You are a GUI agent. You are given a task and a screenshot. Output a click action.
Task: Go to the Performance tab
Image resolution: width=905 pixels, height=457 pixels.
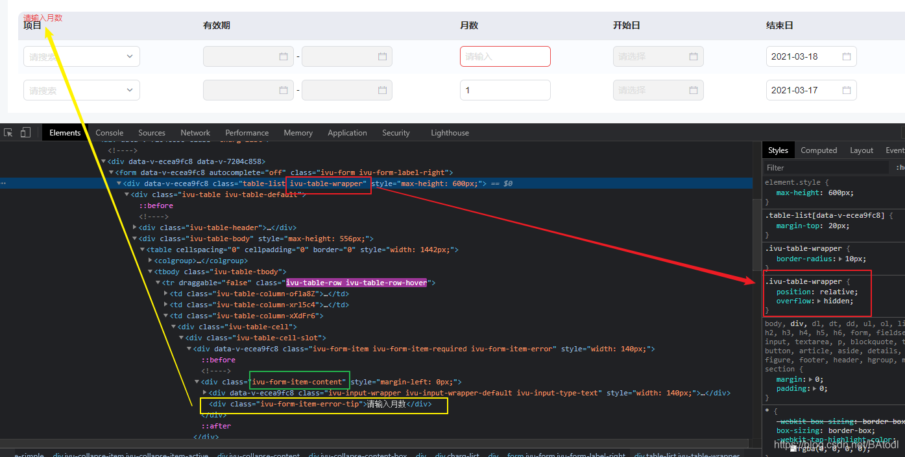point(247,132)
